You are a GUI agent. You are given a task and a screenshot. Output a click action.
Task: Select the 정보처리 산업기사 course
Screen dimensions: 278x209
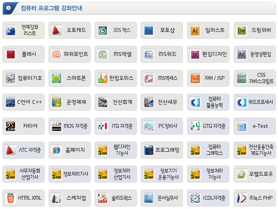[x=116, y=174]
